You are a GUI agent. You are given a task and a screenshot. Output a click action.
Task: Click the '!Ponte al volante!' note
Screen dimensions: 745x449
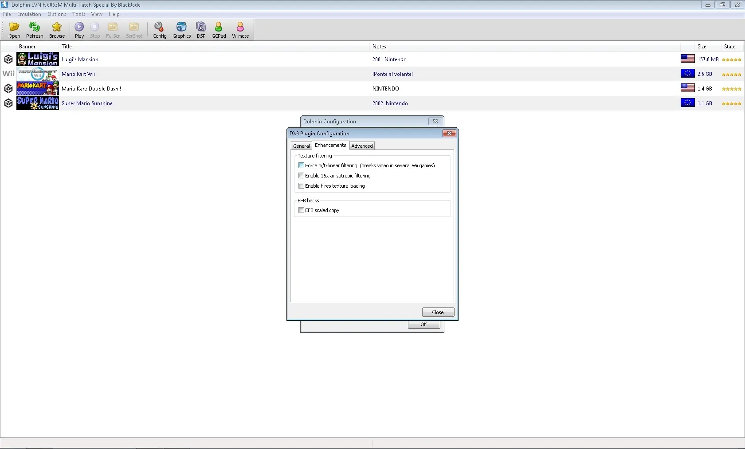pyautogui.click(x=392, y=74)
